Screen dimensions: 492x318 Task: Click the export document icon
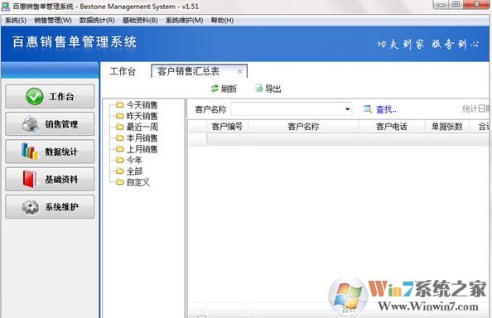point(259,89)
